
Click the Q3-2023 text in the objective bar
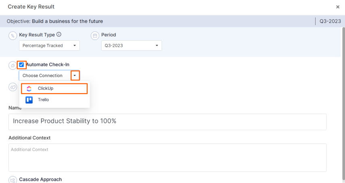(x=330, y=21)
